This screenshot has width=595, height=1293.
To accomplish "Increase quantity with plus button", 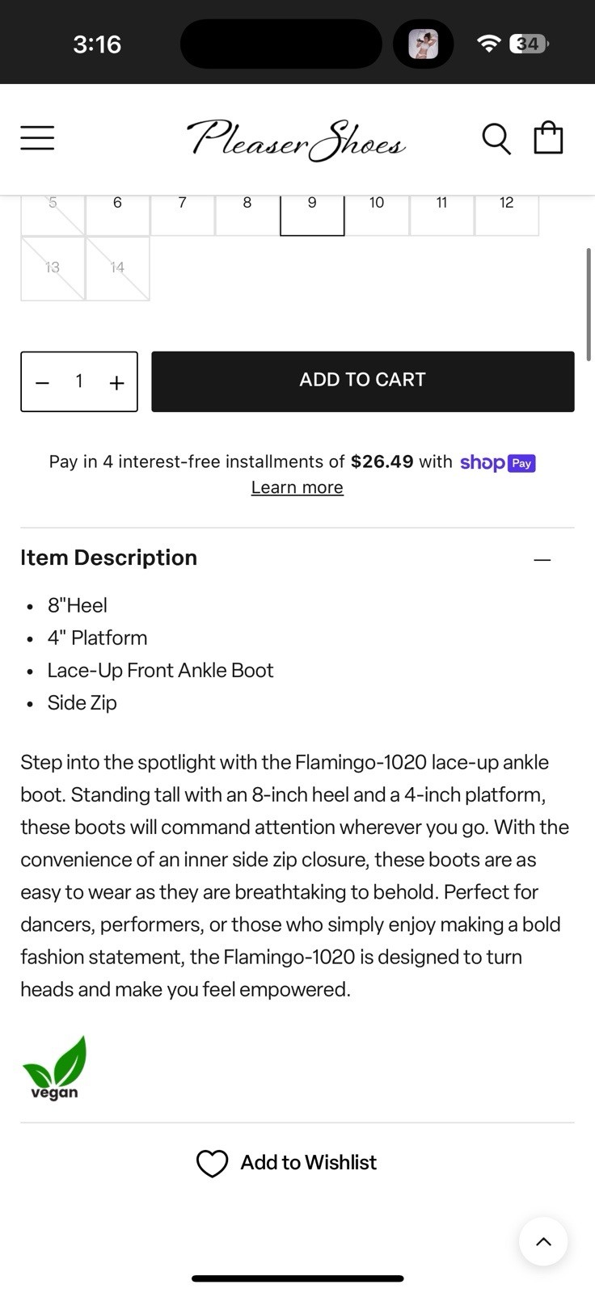I will 117,382.
